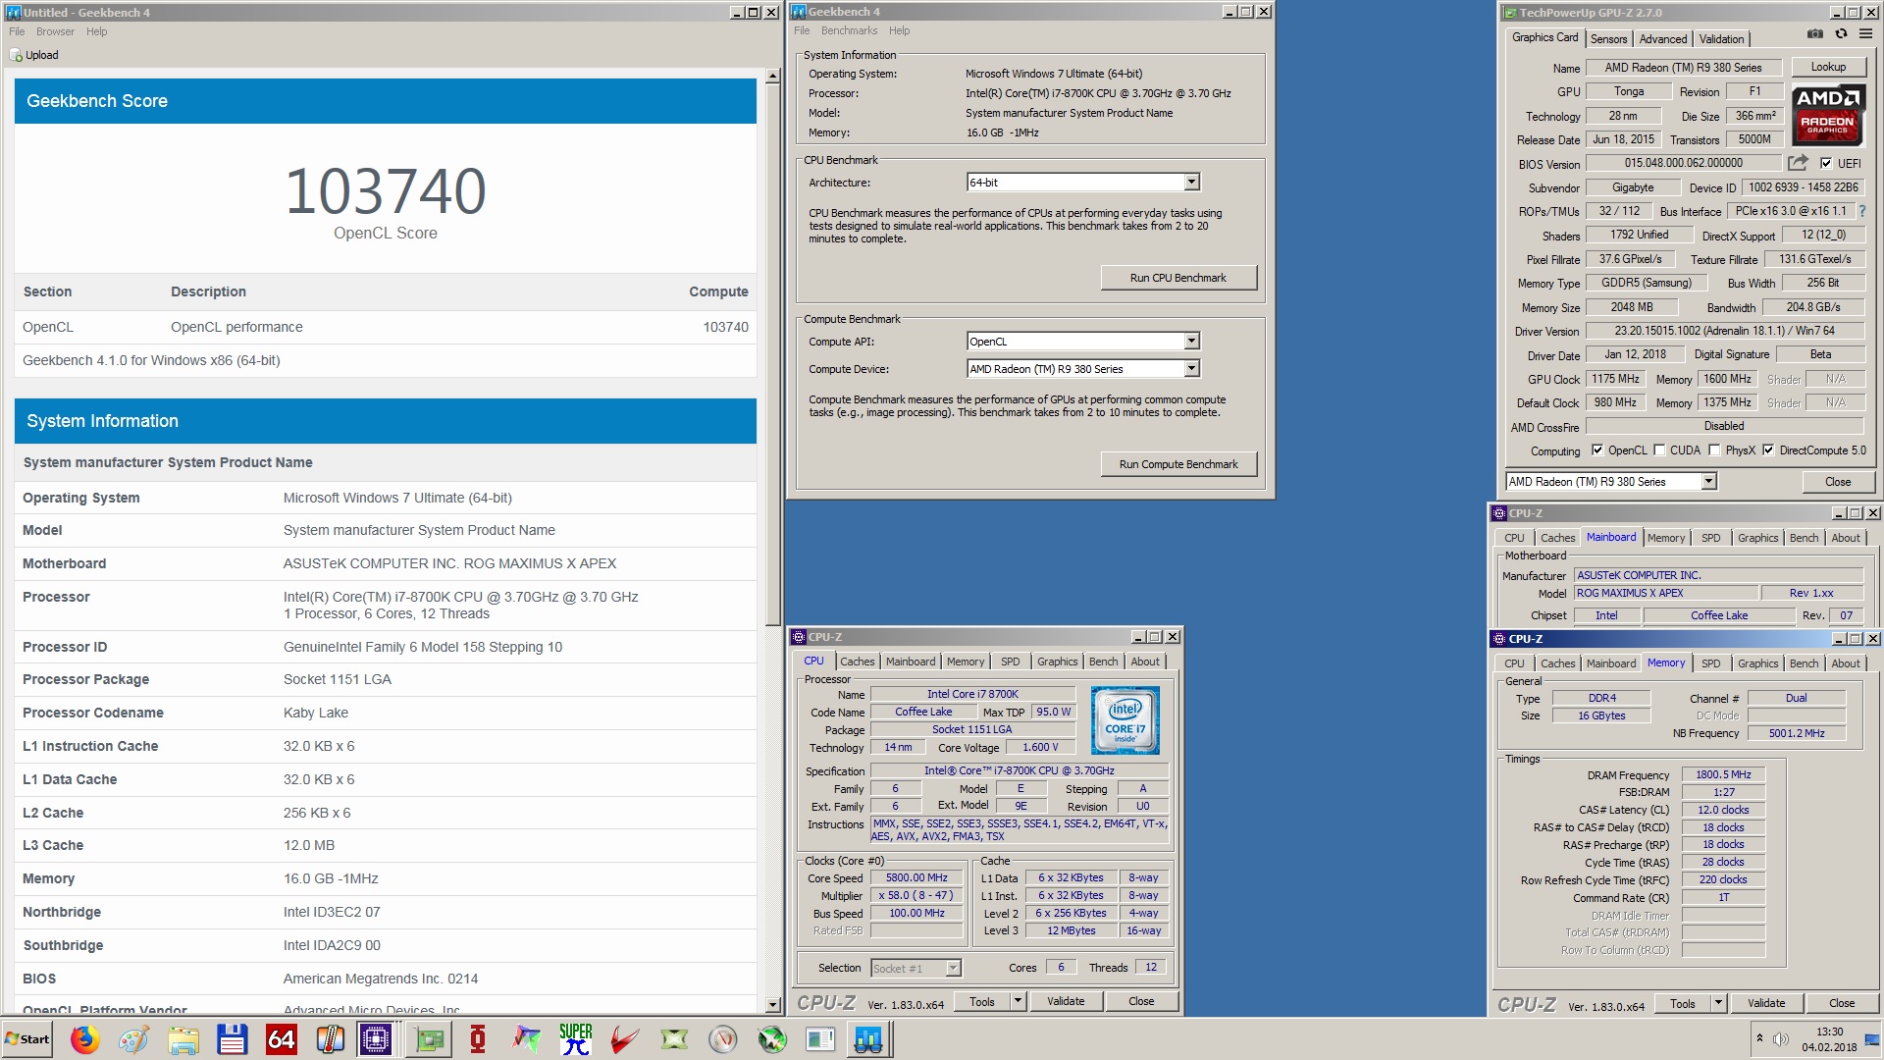Click Validate in the left CPU-Z window
The width and height of the screenshot is (1884, 1060).
1066,1001
